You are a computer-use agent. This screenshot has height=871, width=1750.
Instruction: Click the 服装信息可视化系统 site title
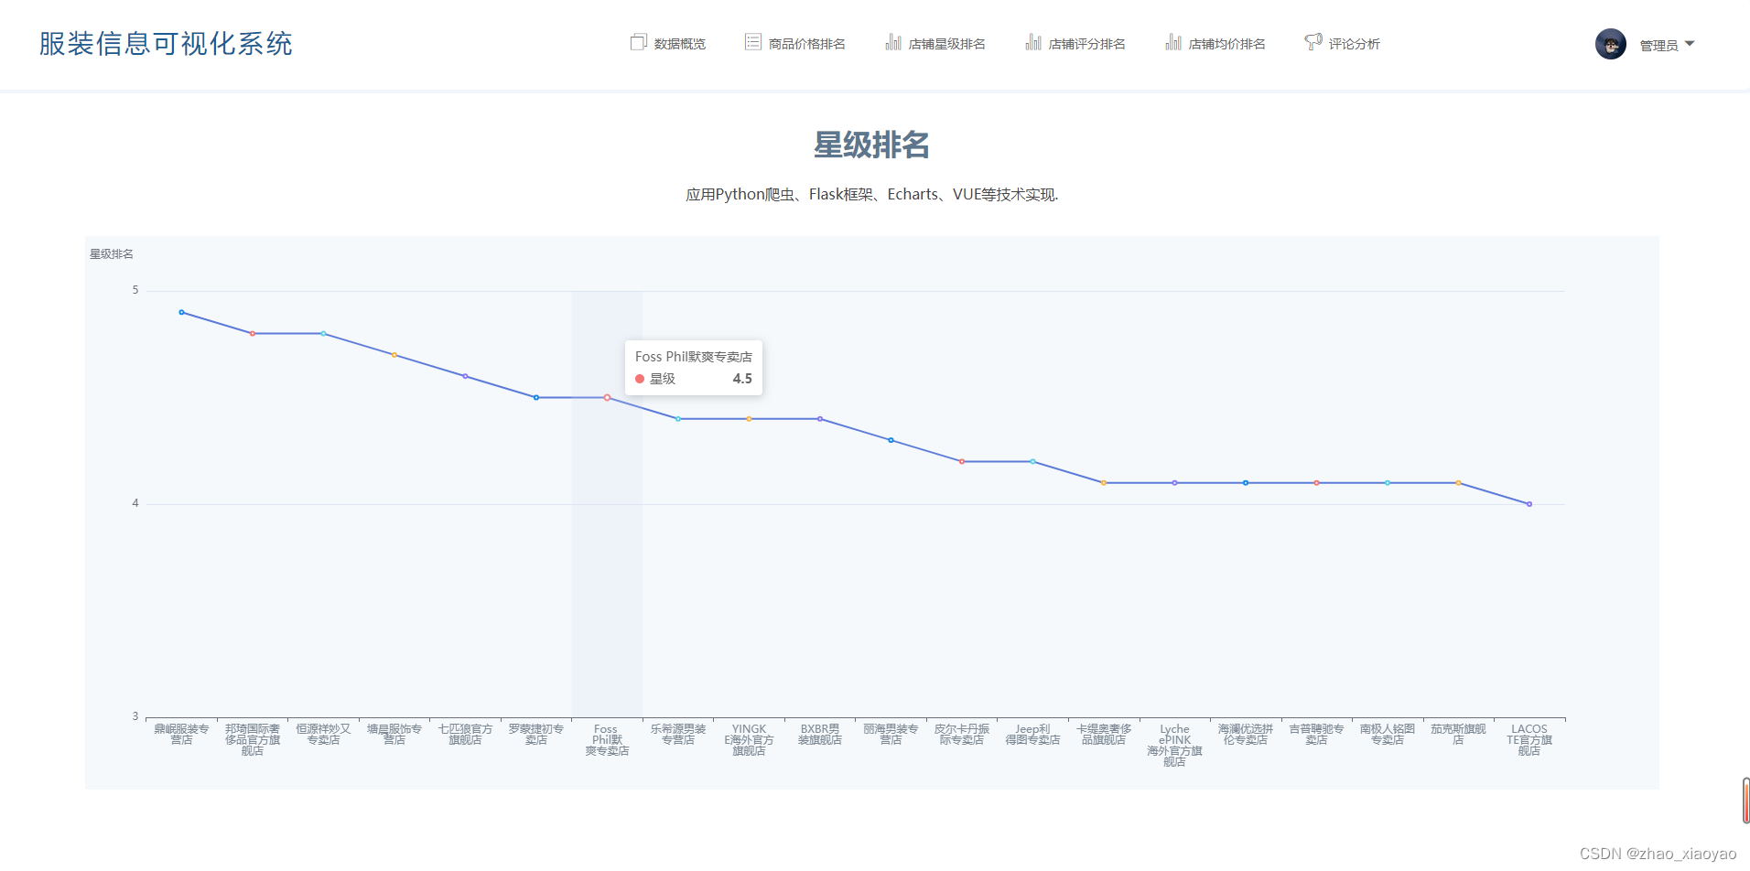pyautogui.click(x=166, y=44)
